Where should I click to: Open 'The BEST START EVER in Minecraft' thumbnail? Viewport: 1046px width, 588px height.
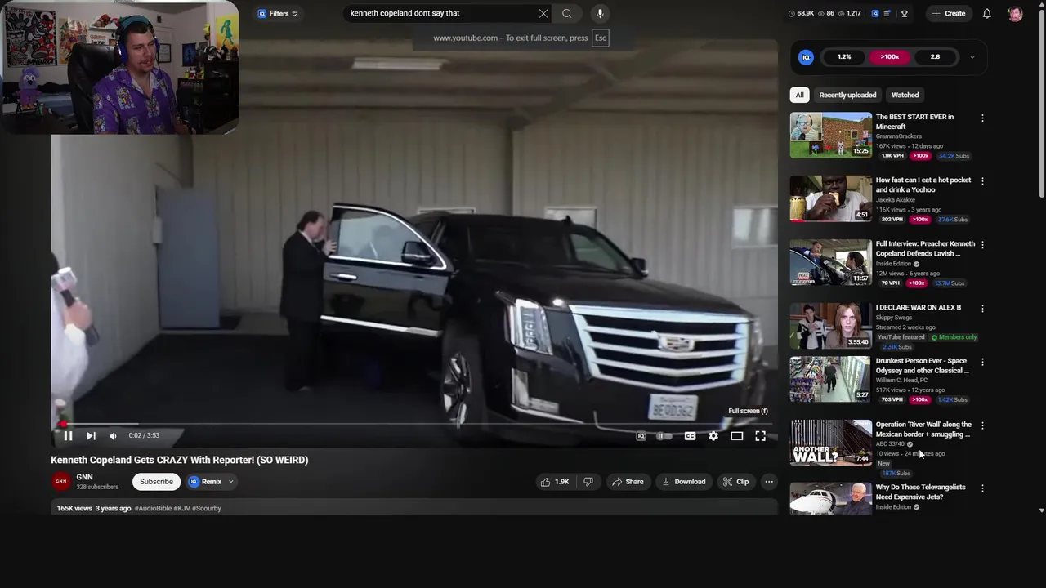(830, 135)
